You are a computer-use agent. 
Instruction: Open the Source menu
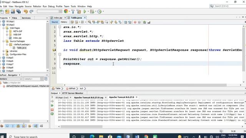(x=28, y=7)
